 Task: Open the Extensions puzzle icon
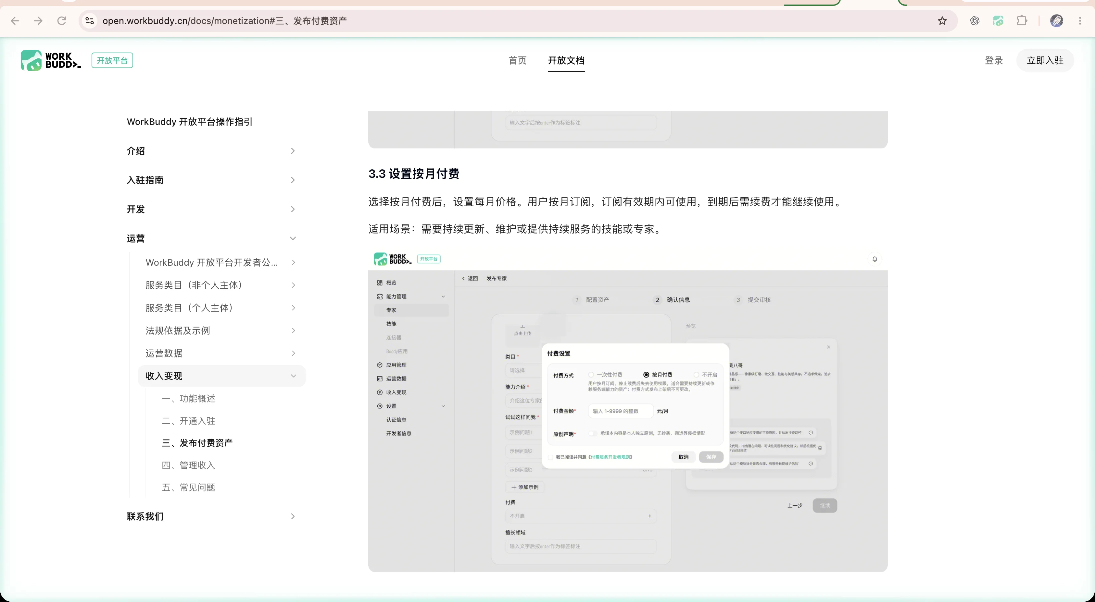tap(1022, 20)
